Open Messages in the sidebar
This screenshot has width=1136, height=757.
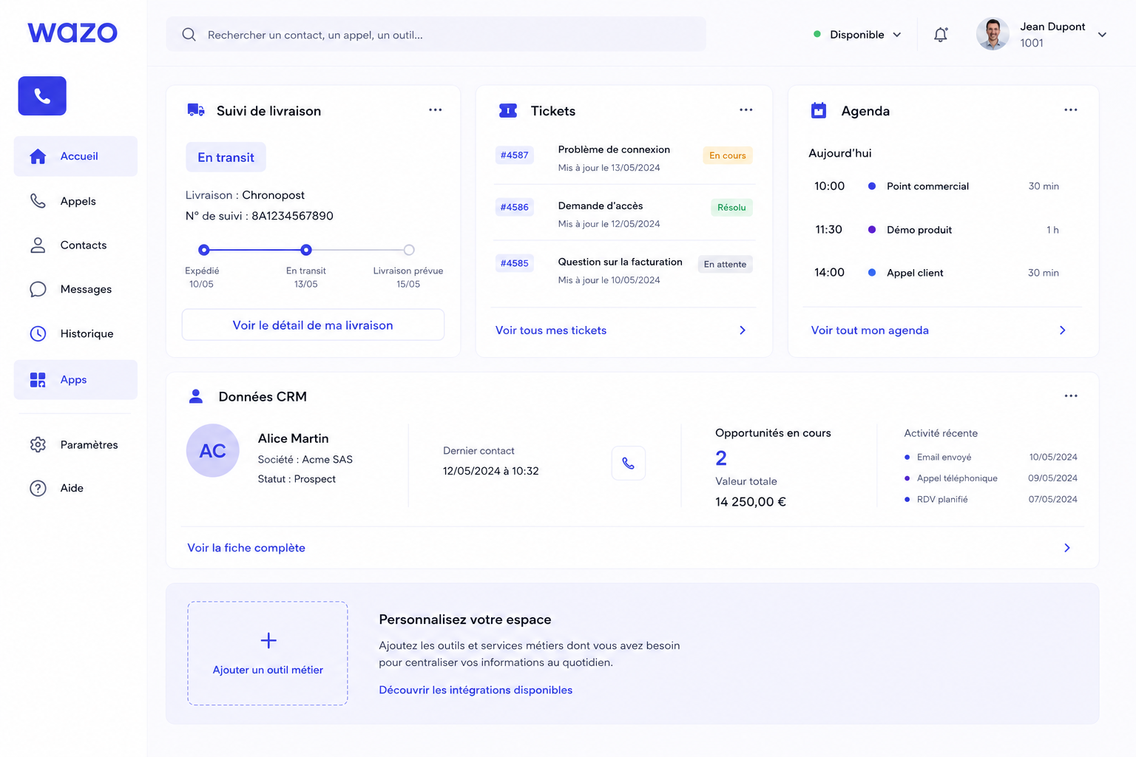coord(75,289)
